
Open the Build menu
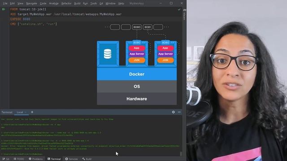[77, 3]
